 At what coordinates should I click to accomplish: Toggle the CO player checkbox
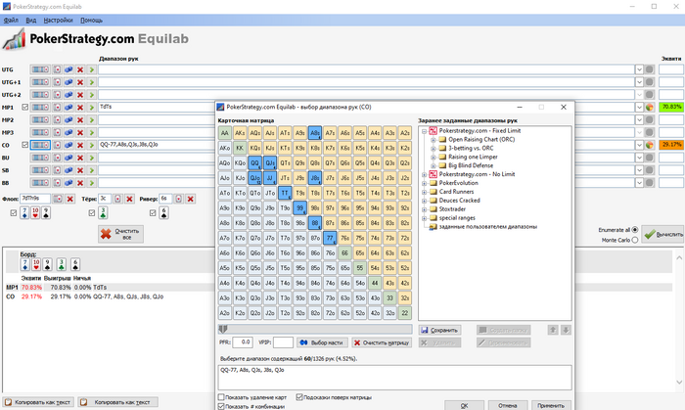tap(24, 145)
